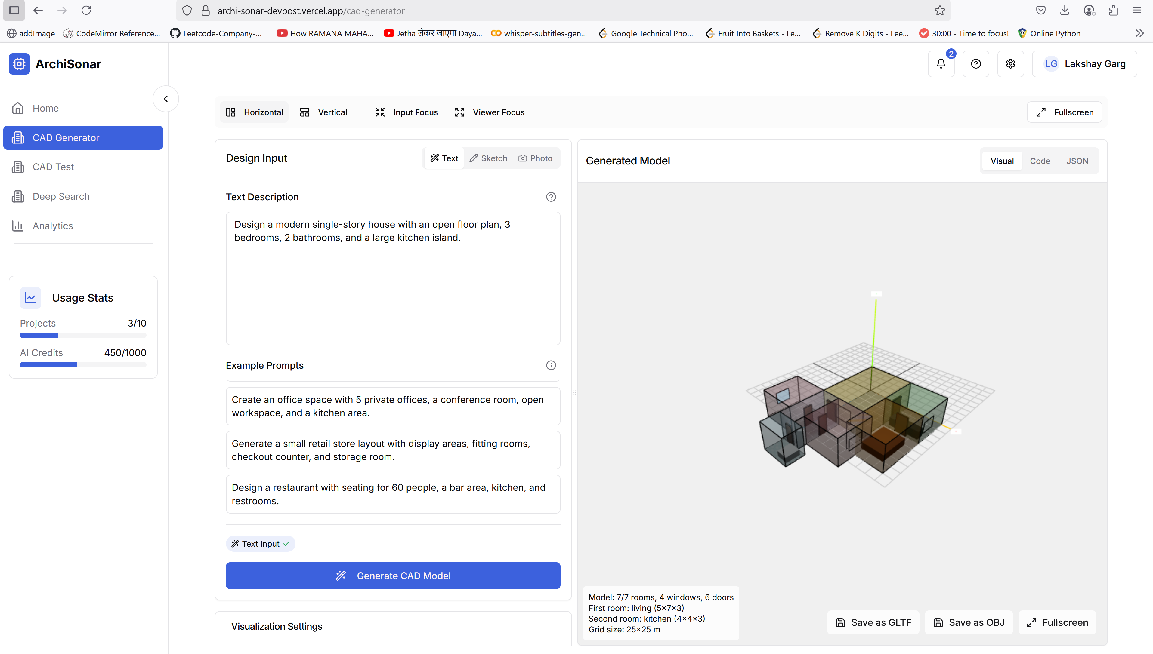Screen dimensions: 1153x654
Task: Enable Viewer Focus mode
Action: (x=490, y=112)
